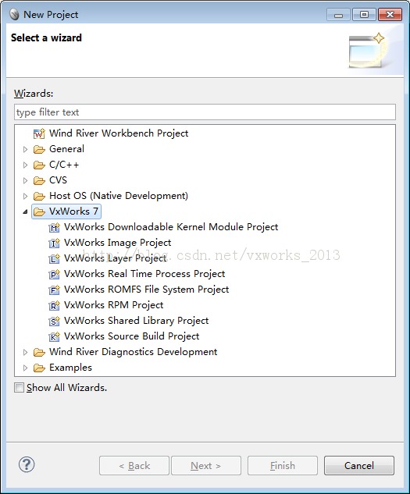The image size is (410, 494).
Task: Click the Examples folder icon
Action: [x=39, y=368]
